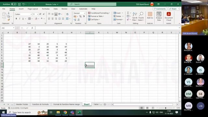
Task: Switch to the Page Layout tab
Action: click(32, 9)
